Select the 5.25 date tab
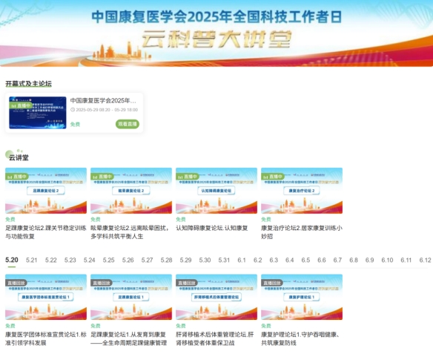 point(108,261)
